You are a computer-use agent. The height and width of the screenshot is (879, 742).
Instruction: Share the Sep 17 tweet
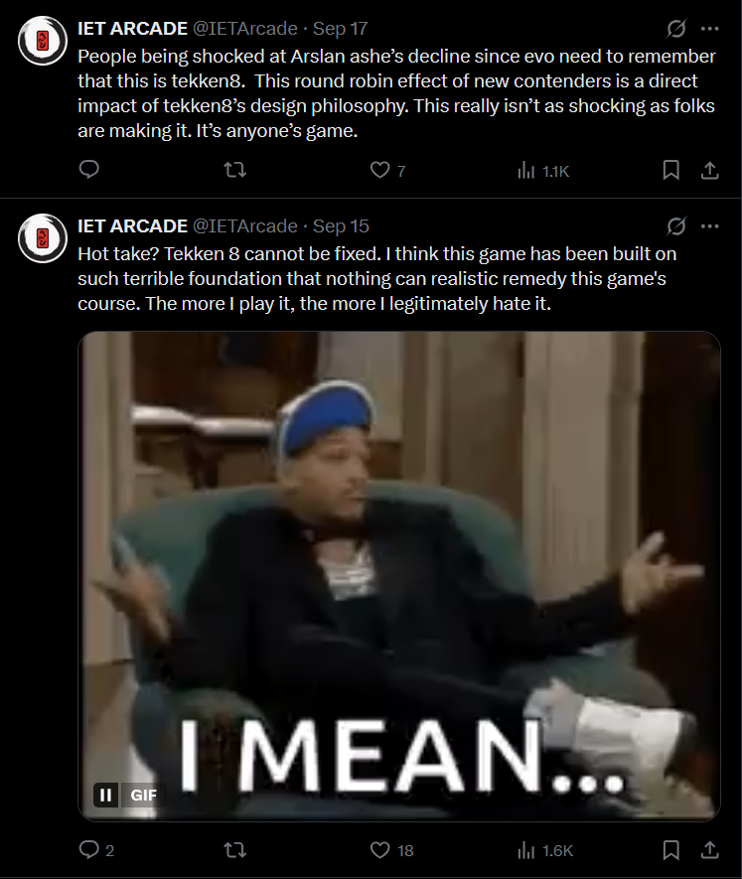coord(709,170)
